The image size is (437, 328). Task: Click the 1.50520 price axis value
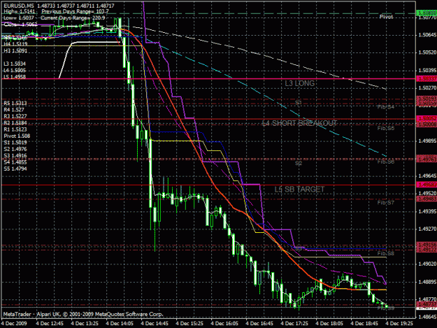(x=427, y=52)
